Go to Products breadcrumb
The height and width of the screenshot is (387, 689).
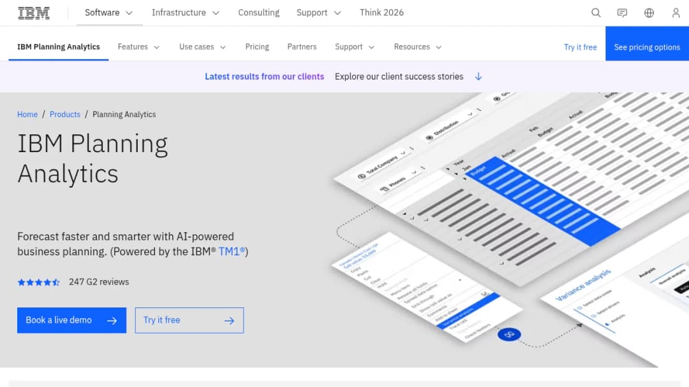65,115
